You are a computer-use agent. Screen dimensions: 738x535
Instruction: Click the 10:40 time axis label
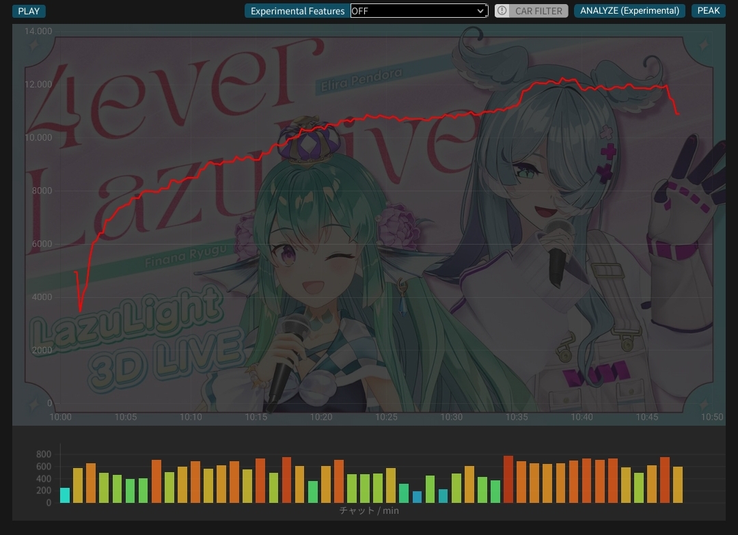[582, 417]
